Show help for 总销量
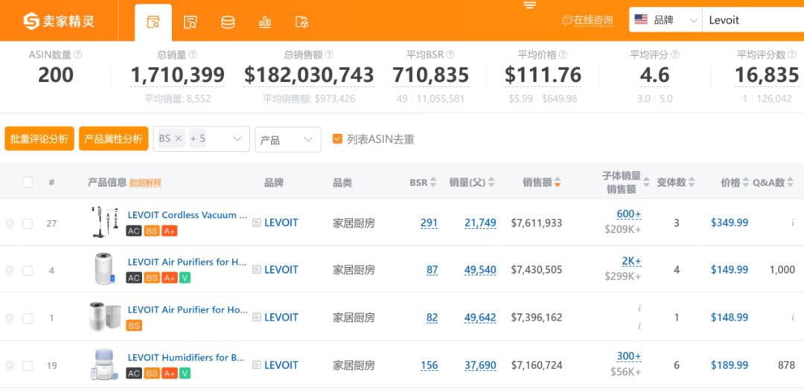Image resolution: width=804 pixels, height=392 pixels. tap(193, 54)
